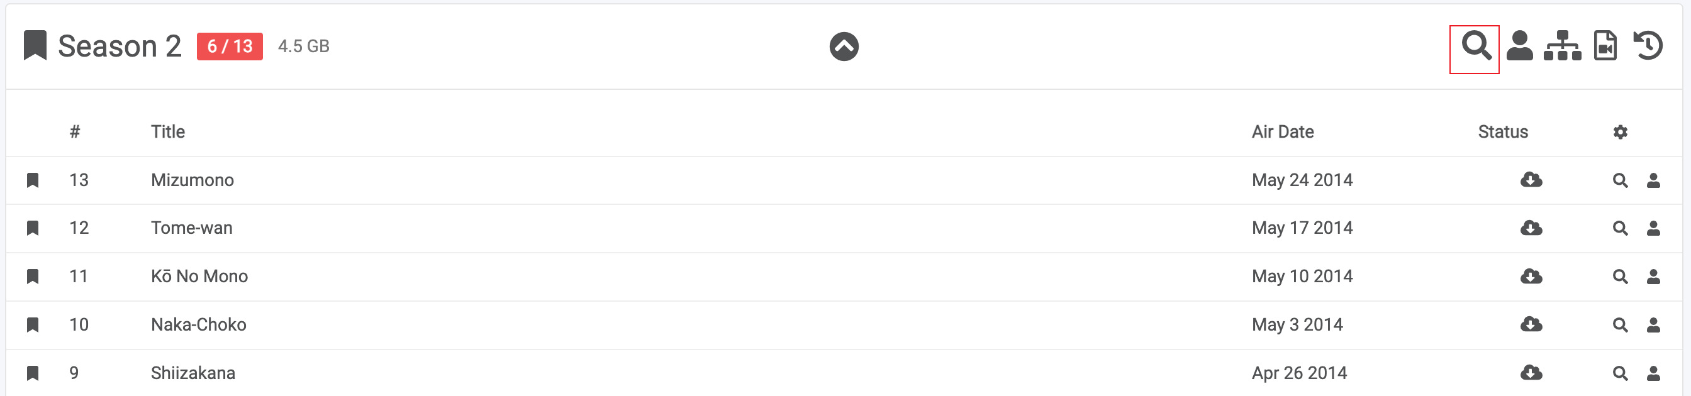Interactive search for episode 9 Shiizakana
This screenshot has width=1691, height=396.
point(1653,374)
